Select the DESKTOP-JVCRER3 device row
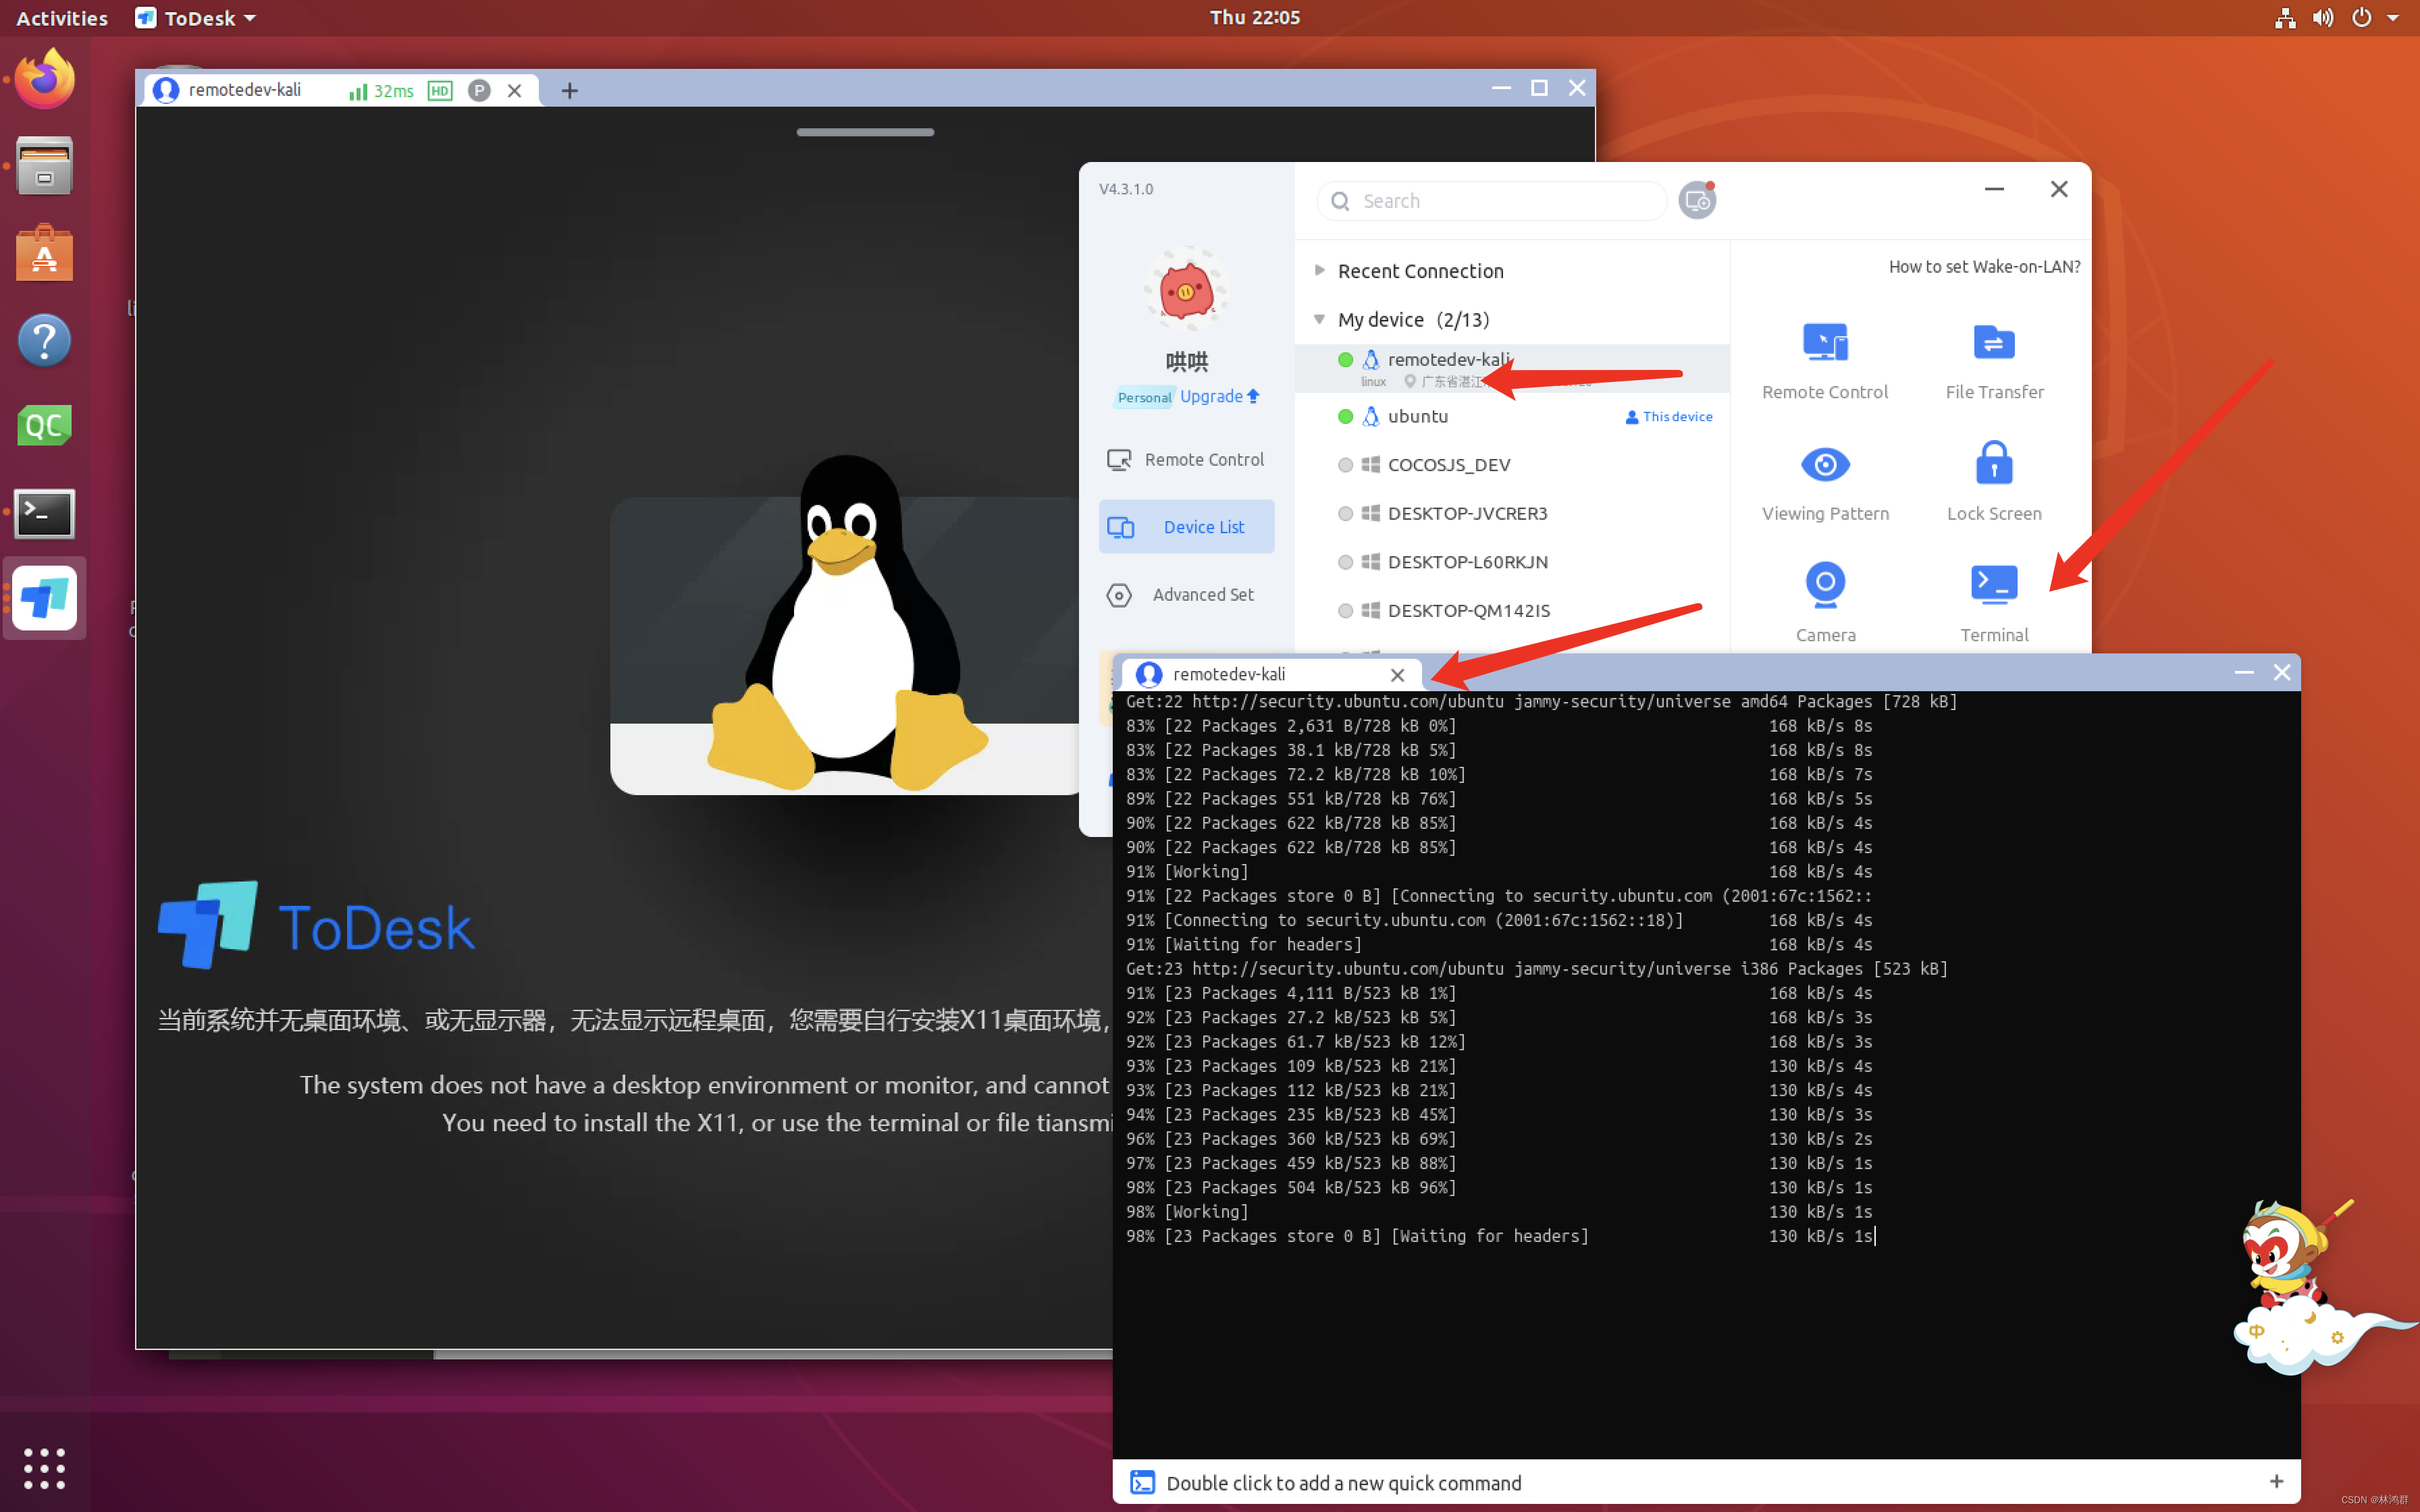The image size is (2420, 1512). point(1512,513)
